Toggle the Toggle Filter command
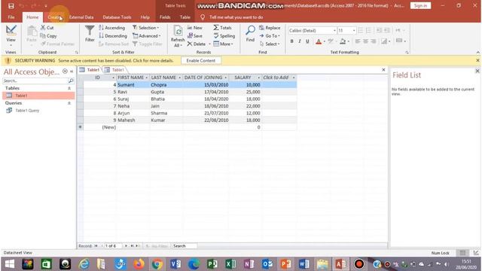Viewport: 482px width, 271px height. coord(148,44)
